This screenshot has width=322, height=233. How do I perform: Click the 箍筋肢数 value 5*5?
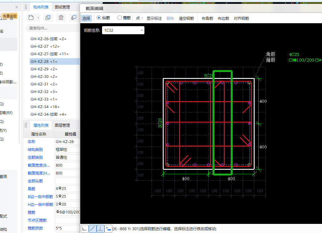coord(67,228)
